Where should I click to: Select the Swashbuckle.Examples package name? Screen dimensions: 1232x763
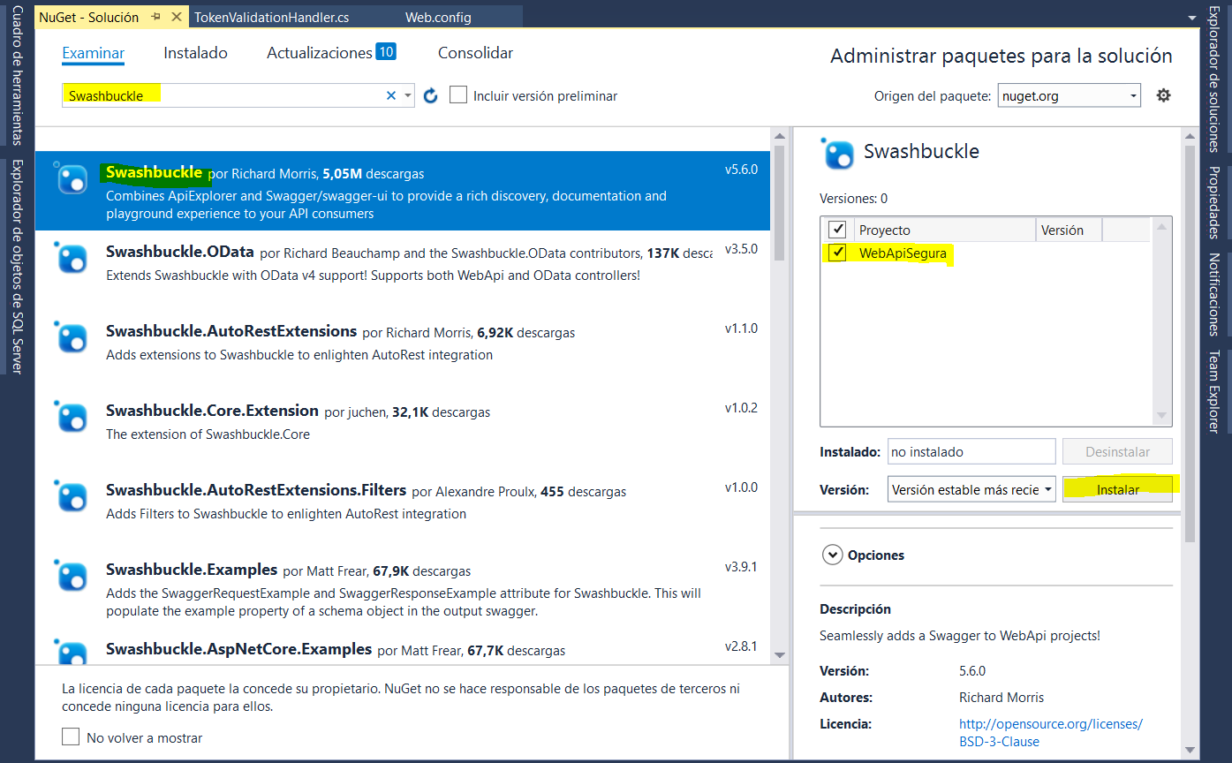click(192, 570)
